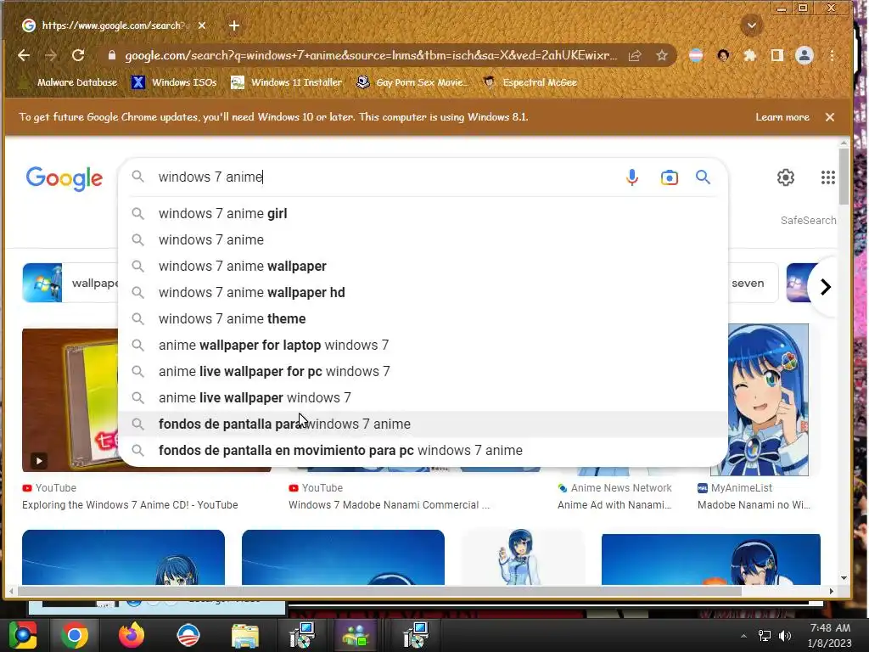Advance filter chips with right chevron
The width and height of the screenshot is (869, 652).
pos(825,287)
